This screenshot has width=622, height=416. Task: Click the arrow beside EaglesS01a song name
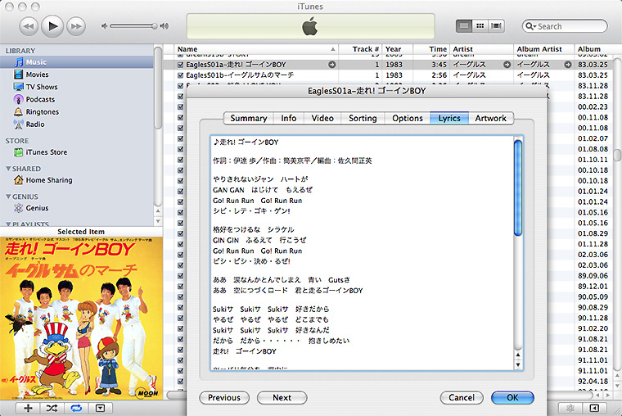pyautogui.click(x=332, y=65)
